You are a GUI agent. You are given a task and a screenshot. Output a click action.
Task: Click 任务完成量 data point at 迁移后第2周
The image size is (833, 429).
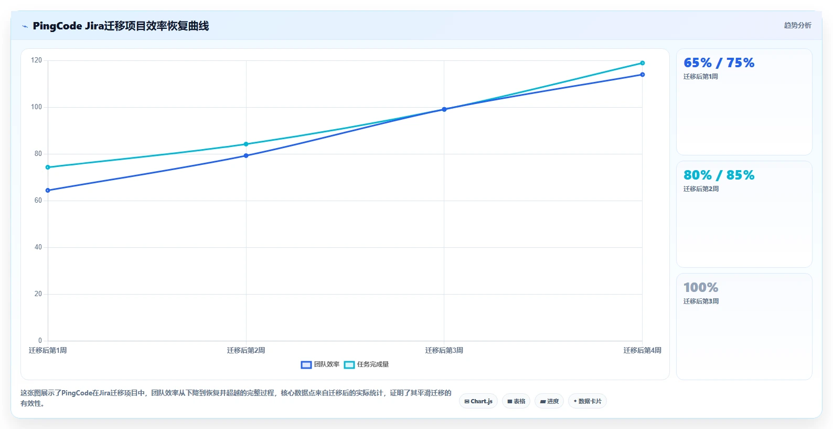coord(246,144)
